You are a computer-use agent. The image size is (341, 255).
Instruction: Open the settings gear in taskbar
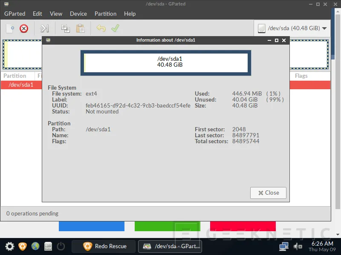tap(9, 246)
